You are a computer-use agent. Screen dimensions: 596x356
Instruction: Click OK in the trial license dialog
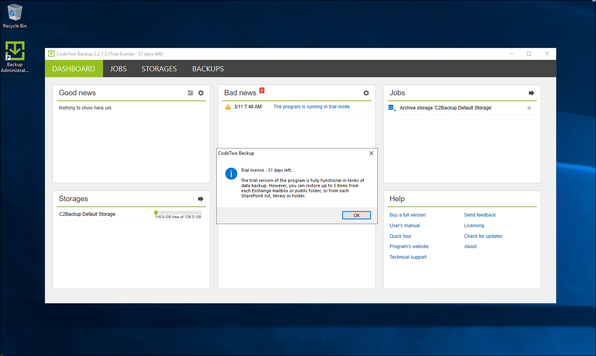click(x=356, y=215)
